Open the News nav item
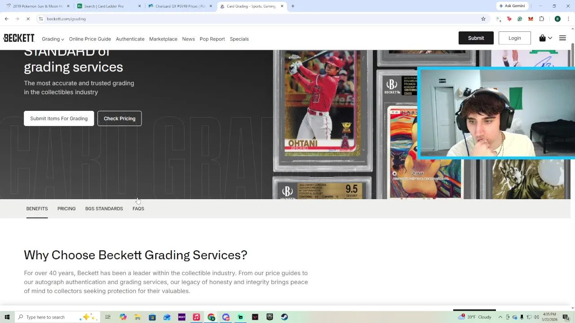Screen dimensions: 575x323 tap(188, 39)
